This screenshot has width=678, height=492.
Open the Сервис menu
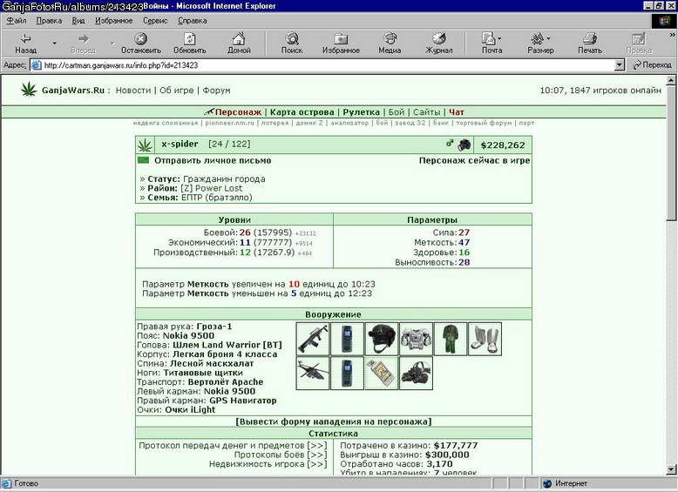tap(155, 21)
